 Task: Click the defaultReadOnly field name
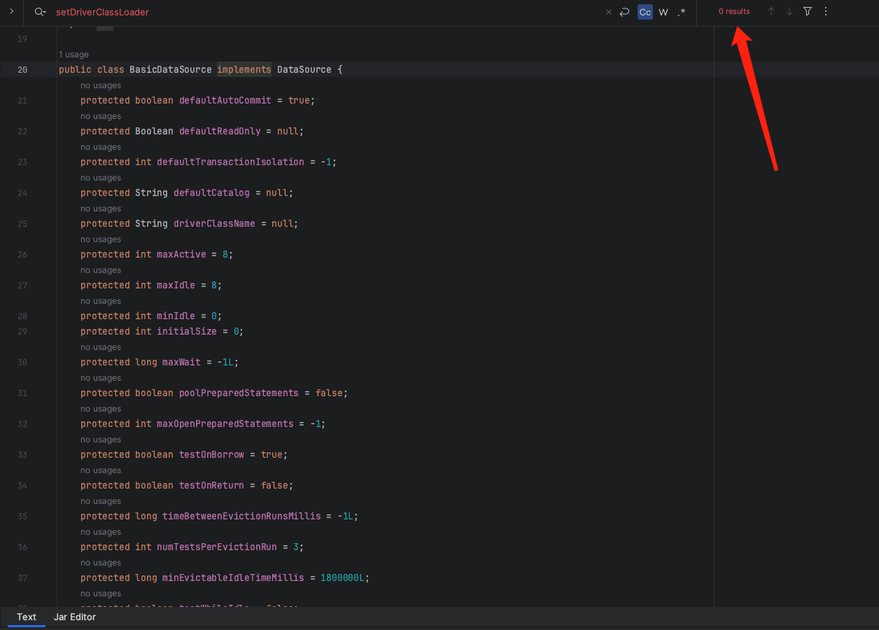(x=220, y=131)
